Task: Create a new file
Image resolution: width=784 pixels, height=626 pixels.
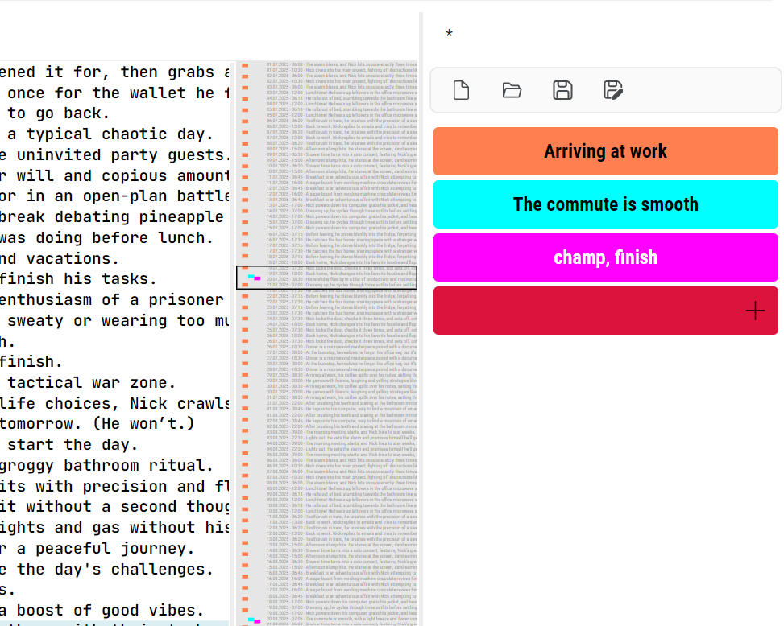Action: tap(461, 90)
